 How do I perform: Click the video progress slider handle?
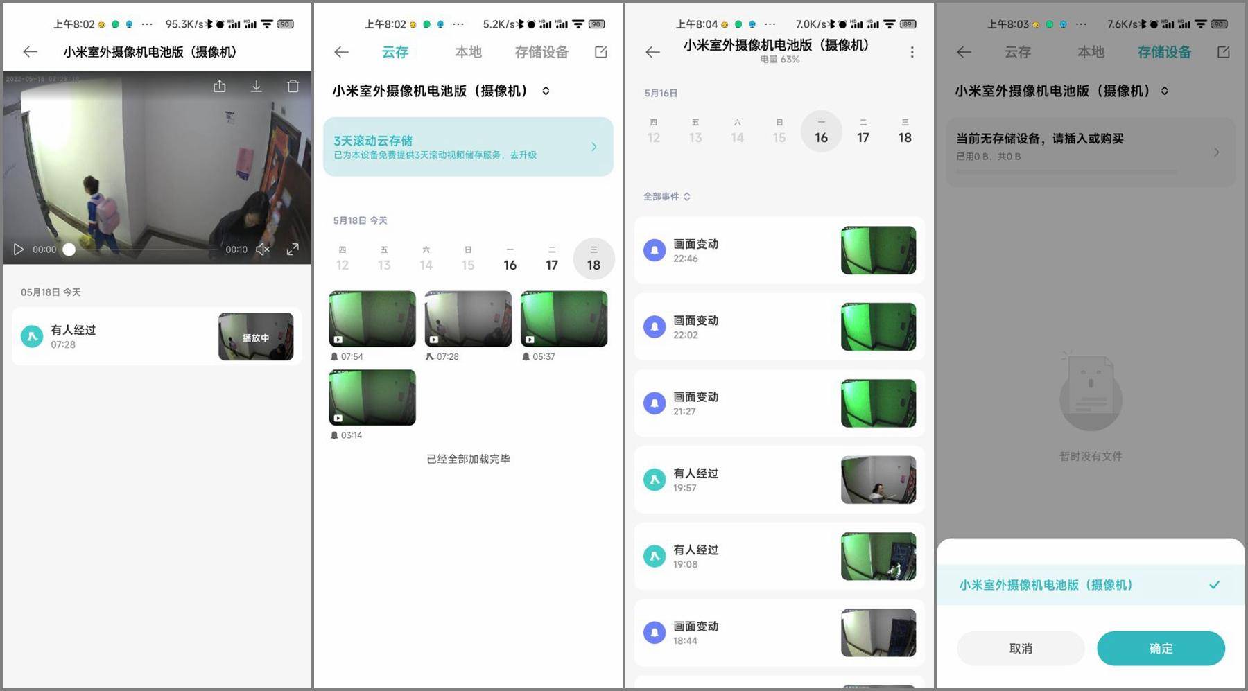point(69,250)
